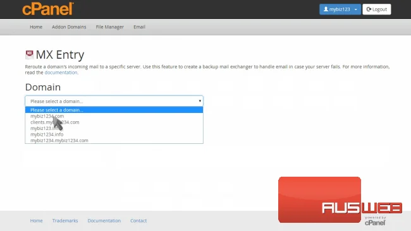The image size is (411, 231).
Task: Open the Home navigation menu item
Action: (36, 27)
